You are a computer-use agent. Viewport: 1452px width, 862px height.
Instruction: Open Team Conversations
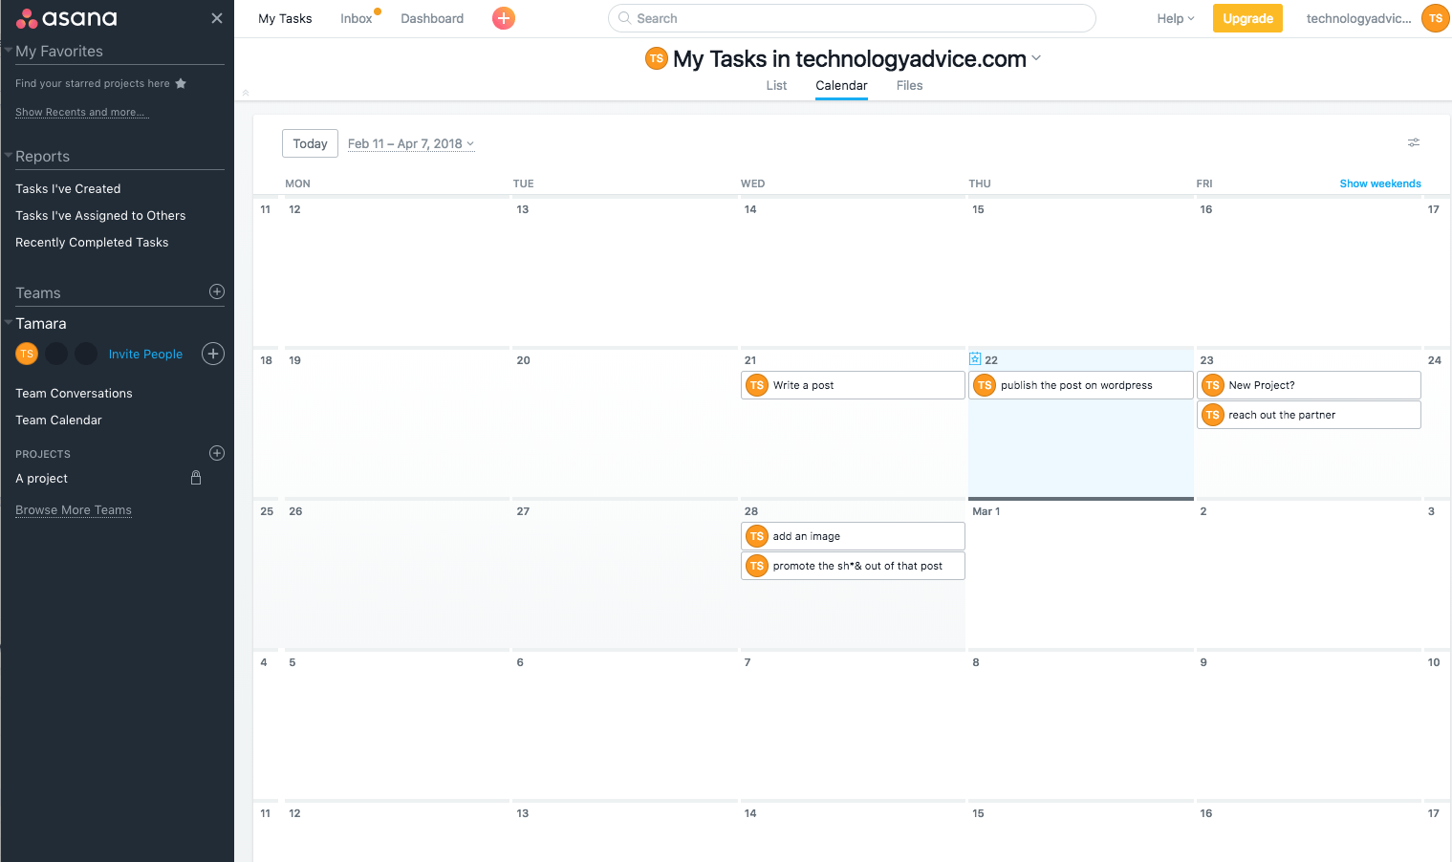click(74, 393)
